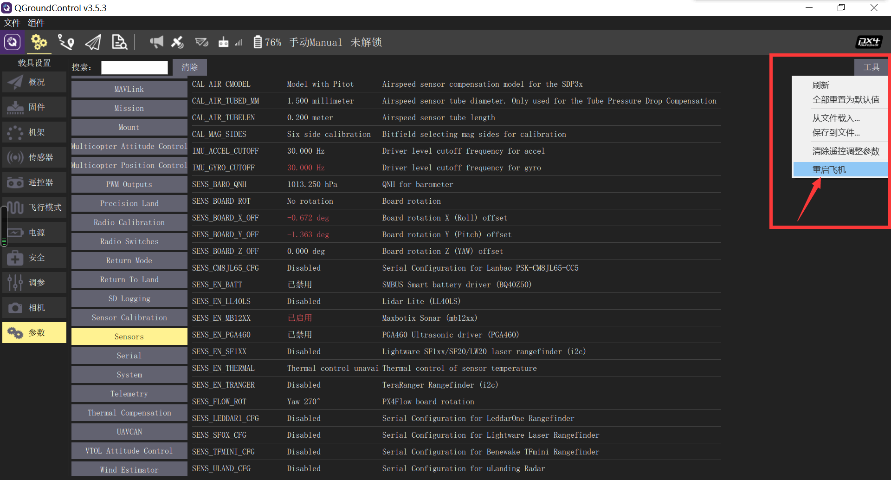891x480 pixels.
Task: Select the Sensors parameter group
Action: click(129, 337)
